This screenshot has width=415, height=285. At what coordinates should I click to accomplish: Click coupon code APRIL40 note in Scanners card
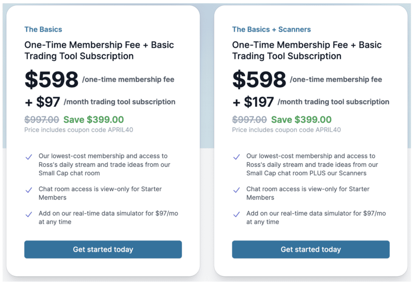coord(286,130)
